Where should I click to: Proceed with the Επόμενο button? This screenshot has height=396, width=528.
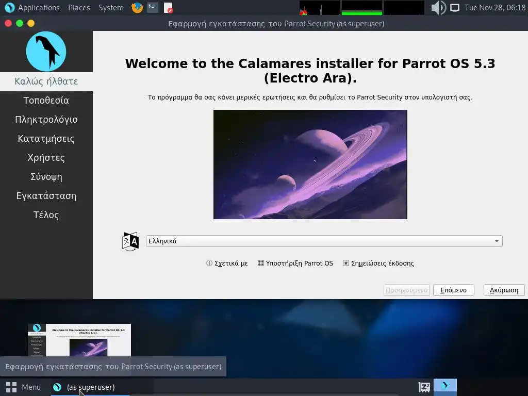(453, 290)
